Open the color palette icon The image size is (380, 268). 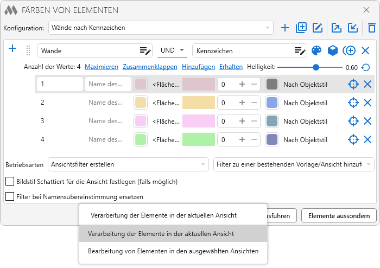tap(316, 50)
